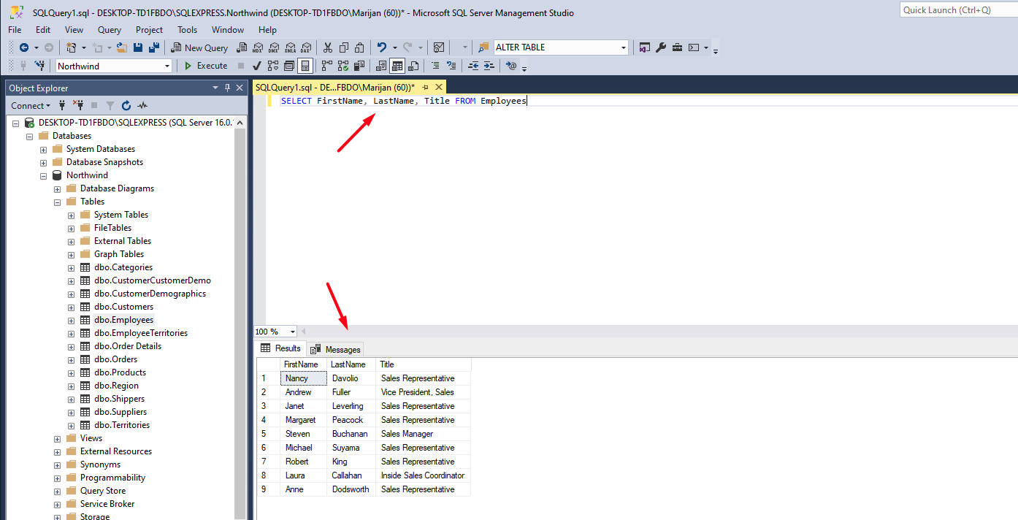1018x520 pixels.
Task: Collapse the Tables folder node
Action: point(58,202)
